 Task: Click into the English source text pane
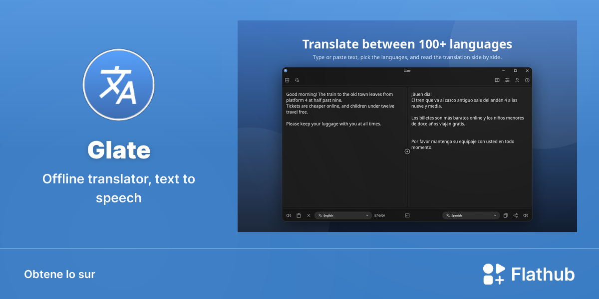[x=344, y=147]
